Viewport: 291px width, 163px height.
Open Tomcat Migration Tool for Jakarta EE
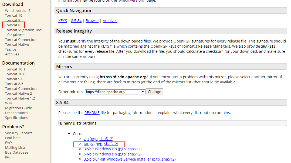coord(23,32)
